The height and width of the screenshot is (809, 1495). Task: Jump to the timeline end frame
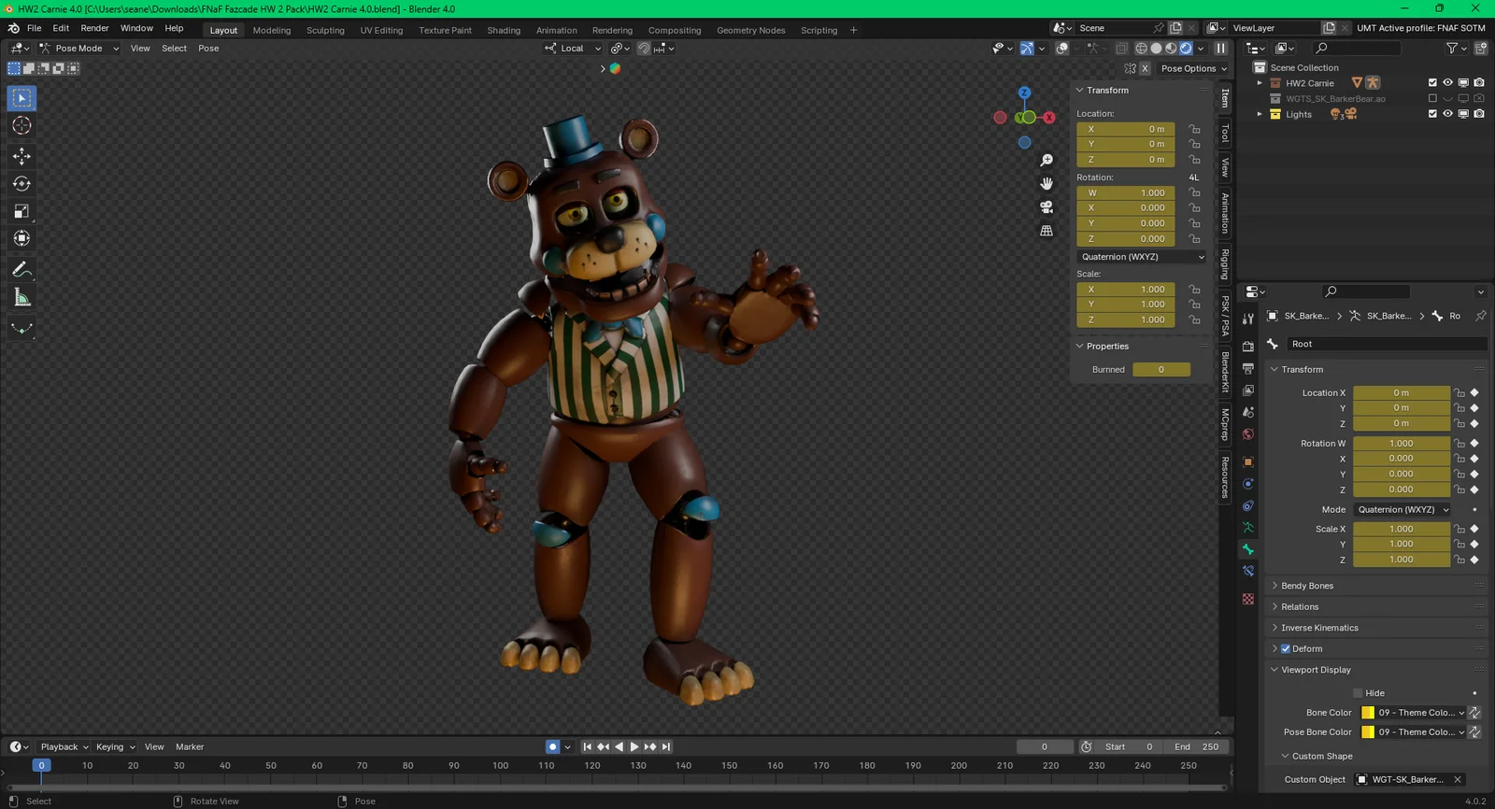pyautogui.click(x=666, y=746)
